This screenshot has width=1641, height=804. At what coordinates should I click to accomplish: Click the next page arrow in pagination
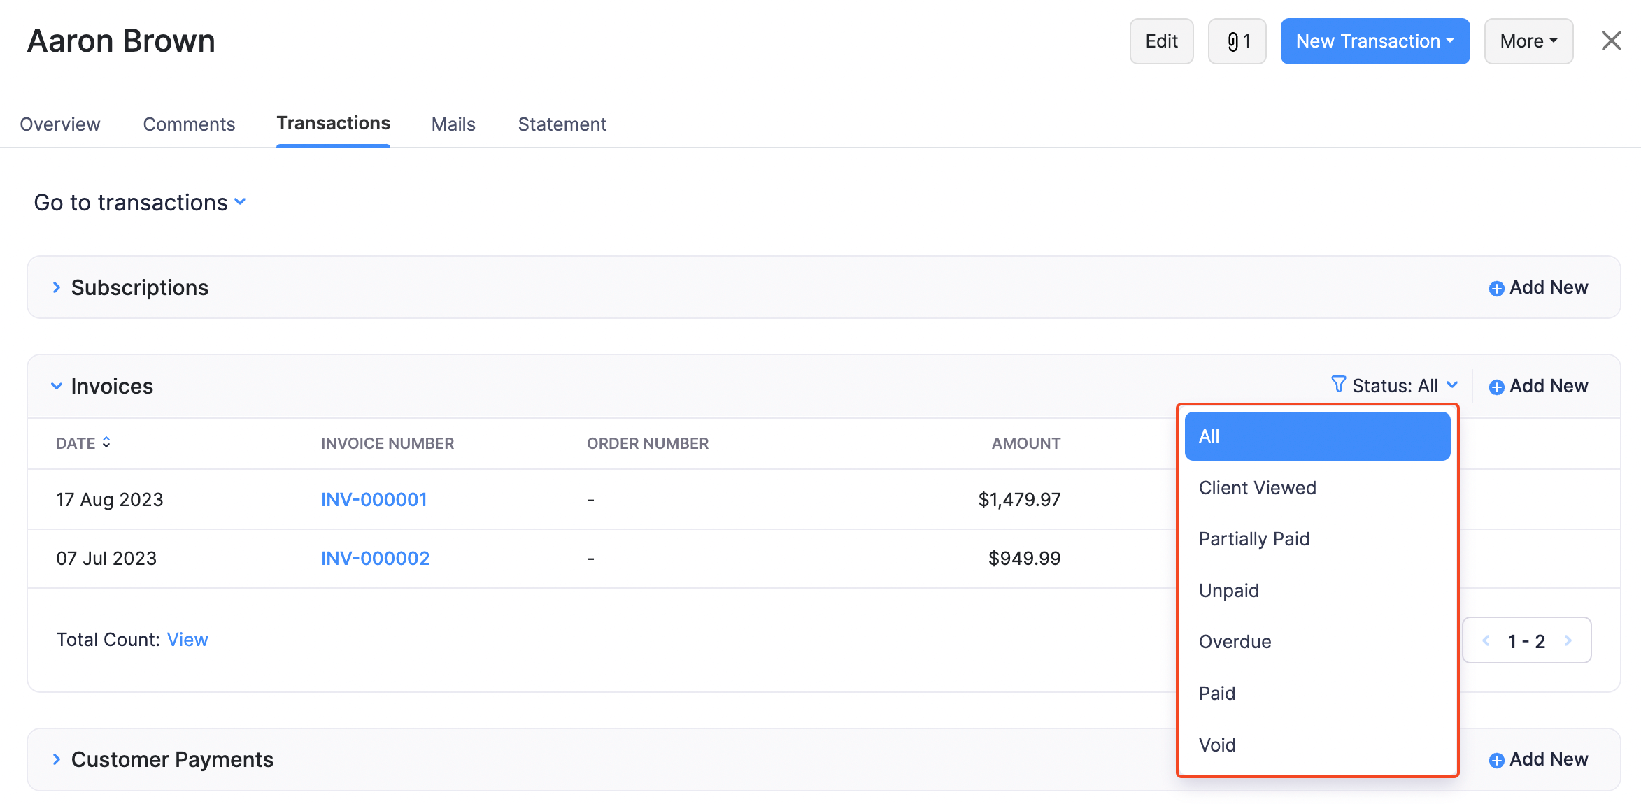click(x=1569, y=640)
